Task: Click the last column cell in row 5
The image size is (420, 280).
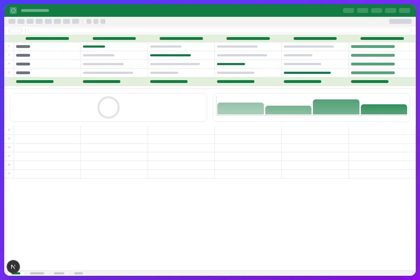Action: pos(382,73)
